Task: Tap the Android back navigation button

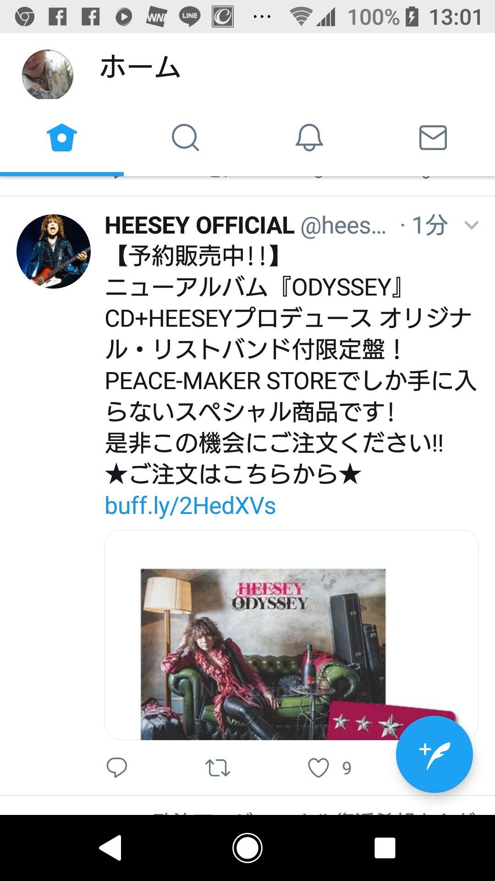Action: [110, 848]
